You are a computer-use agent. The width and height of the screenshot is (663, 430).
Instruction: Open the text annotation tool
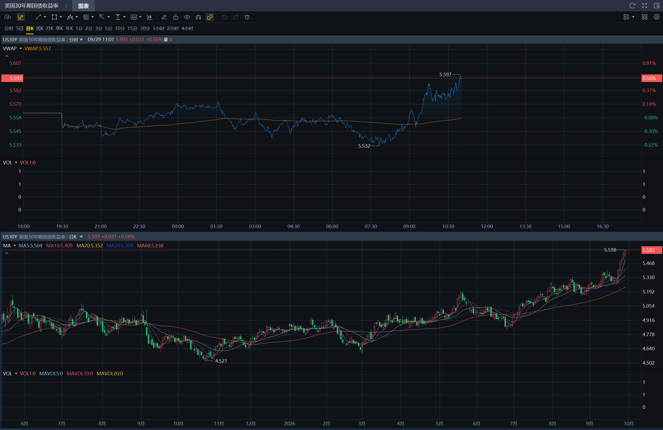coord(134,17)
